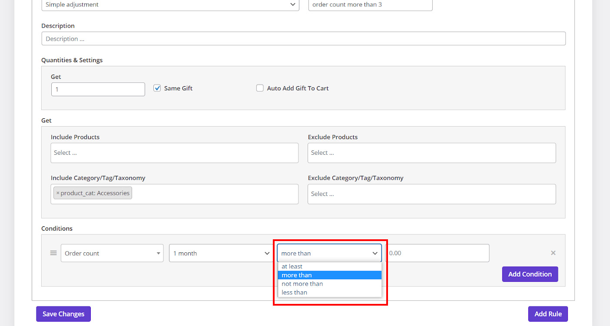This screenshot has width=610, height=326.
Task: Open the Simple adjustment dropdown
Action: (x=170, y=5)
